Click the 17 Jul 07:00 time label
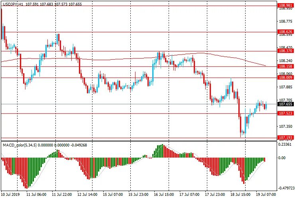 (x=189, y=194)
